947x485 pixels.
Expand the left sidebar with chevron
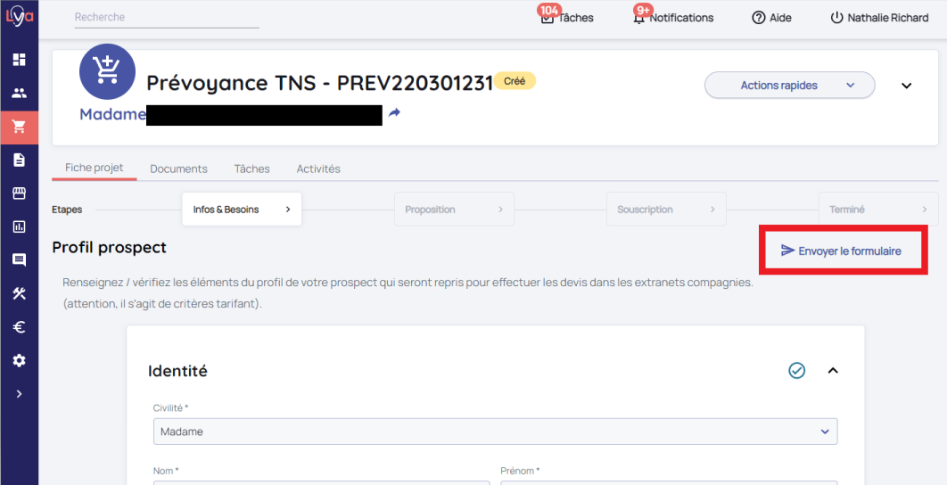click(19, 393)
